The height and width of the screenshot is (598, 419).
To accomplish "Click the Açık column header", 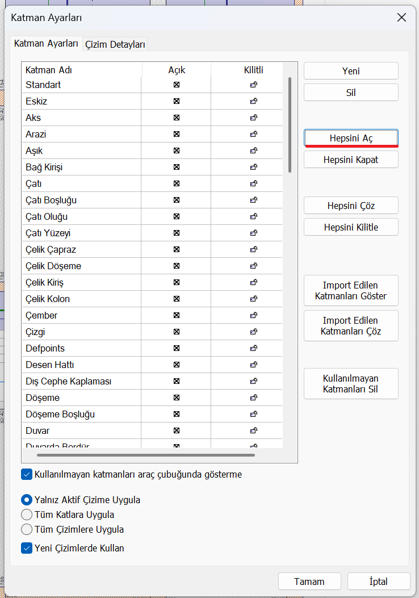I will 177,70.
